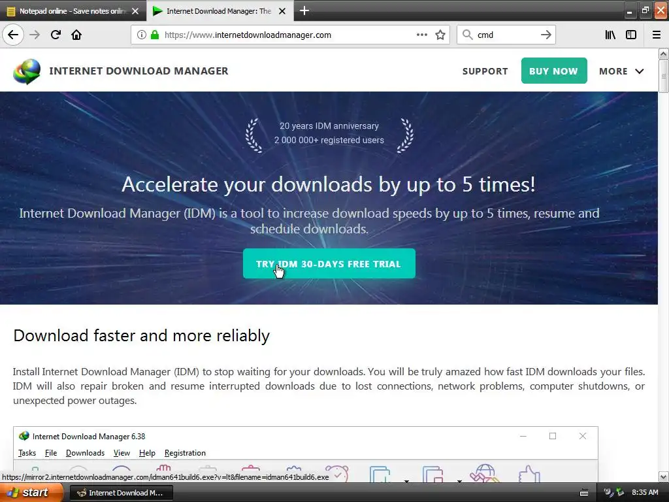Expand the MORE dropdown menu
This screenshot has height=502, width=669.
click(621, 71)
